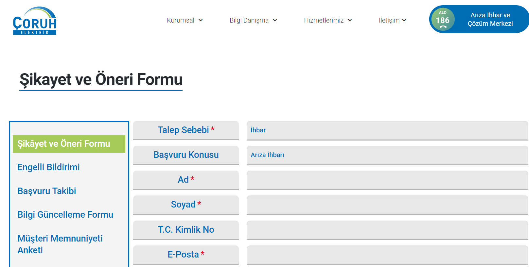Open the Başvuru Konusu selection field
529x267 pixels.
[387, 155]
